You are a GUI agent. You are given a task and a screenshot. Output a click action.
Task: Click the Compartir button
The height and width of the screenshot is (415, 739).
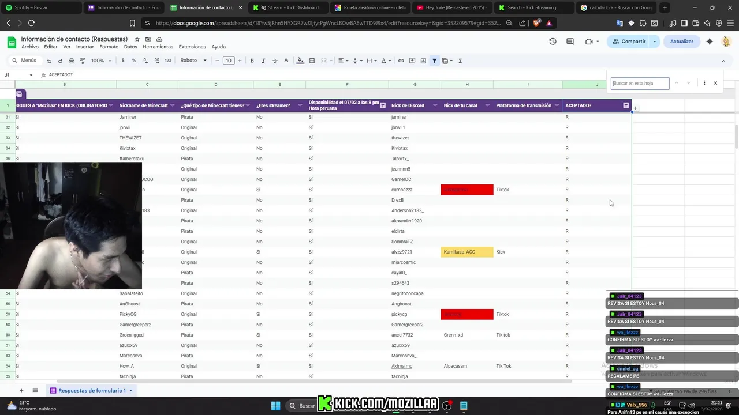pyautogui.click(x=628, y=41)
